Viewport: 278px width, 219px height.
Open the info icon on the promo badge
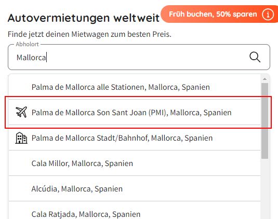pyautogui.click(x=268, y=15)
